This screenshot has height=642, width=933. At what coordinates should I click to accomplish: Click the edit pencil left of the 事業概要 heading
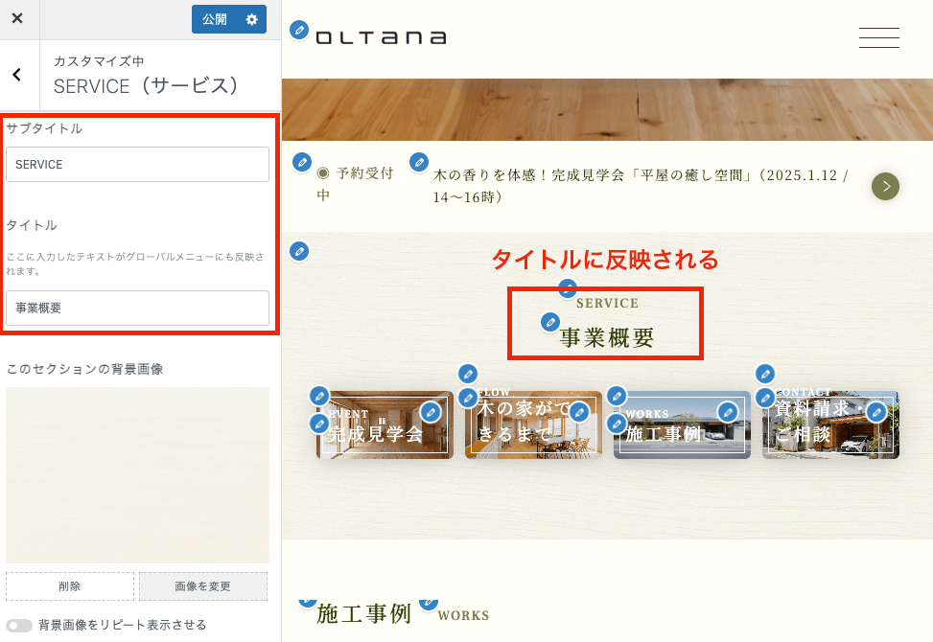pos(550,322)
